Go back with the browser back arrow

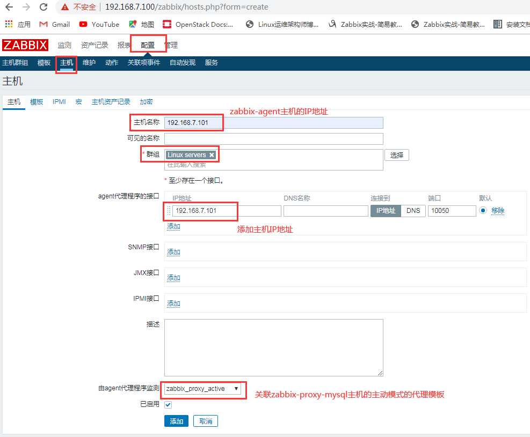click(9, 7)
